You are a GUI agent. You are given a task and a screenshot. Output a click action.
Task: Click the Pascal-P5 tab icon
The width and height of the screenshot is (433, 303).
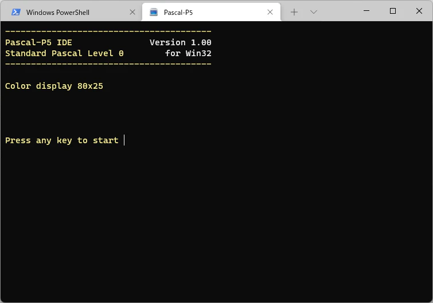pyautogui.click(x=154, y=12)
